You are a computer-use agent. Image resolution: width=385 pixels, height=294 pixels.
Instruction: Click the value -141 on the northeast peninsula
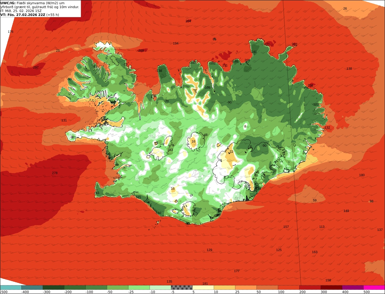[x=254, y=52]
